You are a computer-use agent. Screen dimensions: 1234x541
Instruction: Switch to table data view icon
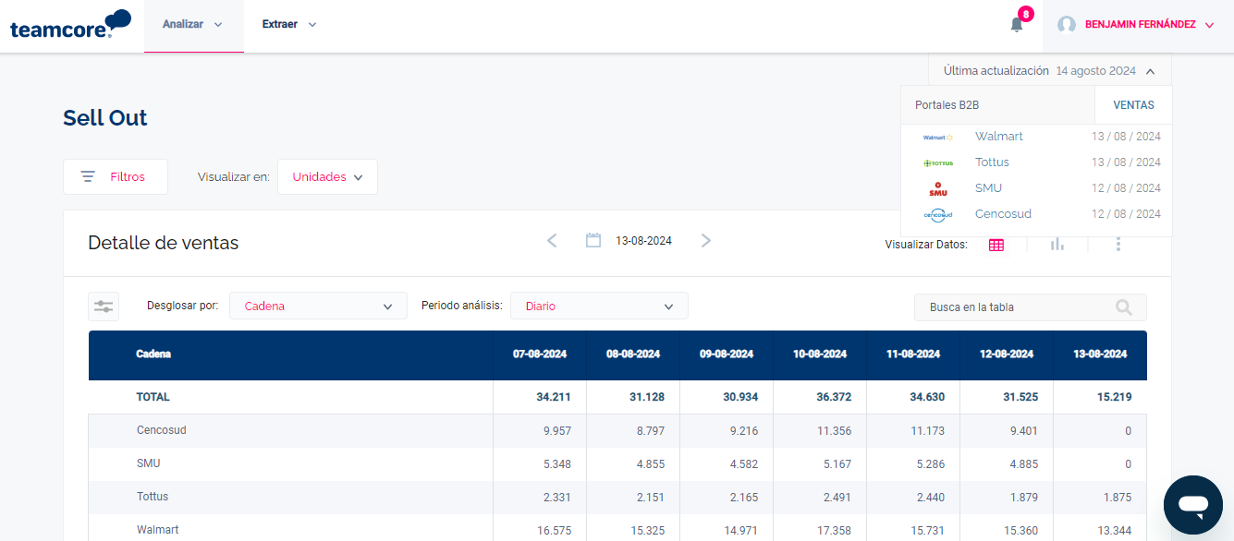996,245
